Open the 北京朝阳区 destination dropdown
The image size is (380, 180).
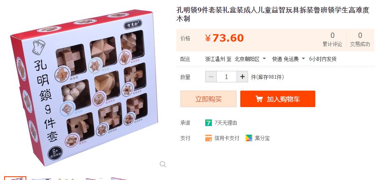[x=250, y=59]
